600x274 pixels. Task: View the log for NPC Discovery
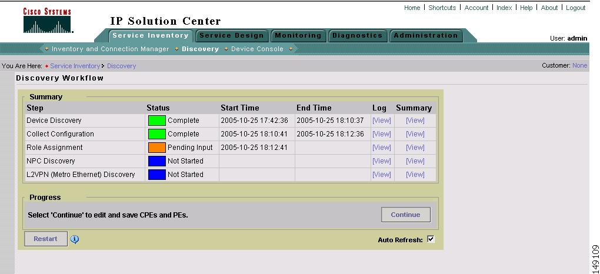(382, 161)
